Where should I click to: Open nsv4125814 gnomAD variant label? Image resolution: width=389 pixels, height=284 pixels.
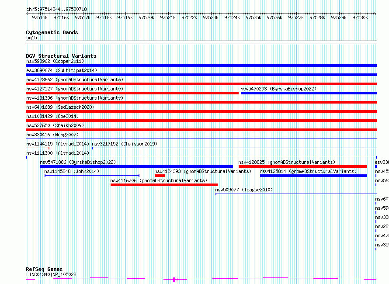click(x=308, y=171)
